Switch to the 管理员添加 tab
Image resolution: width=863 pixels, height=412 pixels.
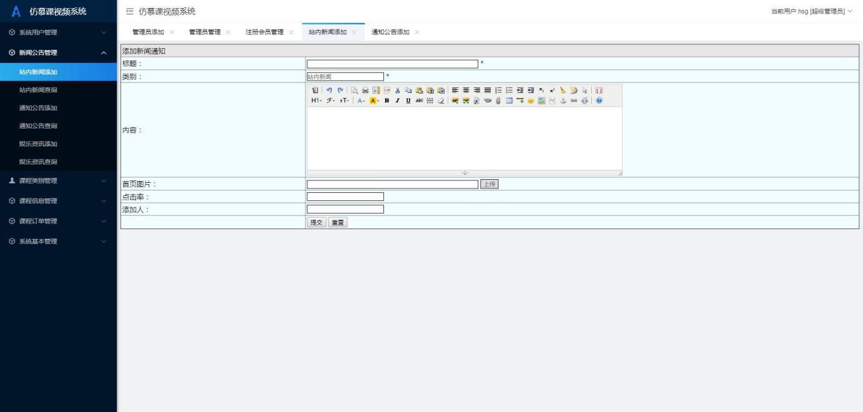(148, 32)
